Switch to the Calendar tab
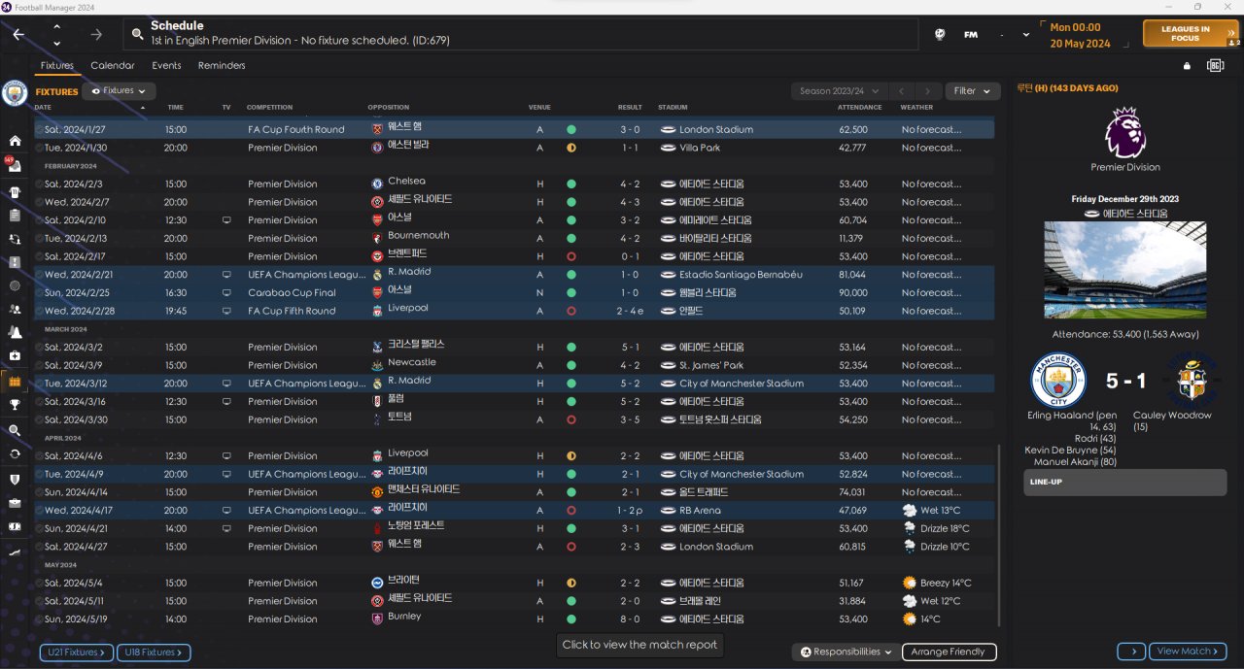This screenshot has width=1244, height=669. coord(113,65)
